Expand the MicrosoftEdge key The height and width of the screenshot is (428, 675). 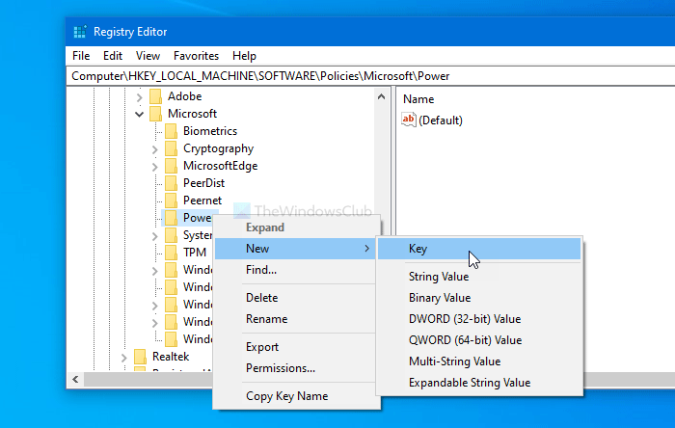coord(154,167)
